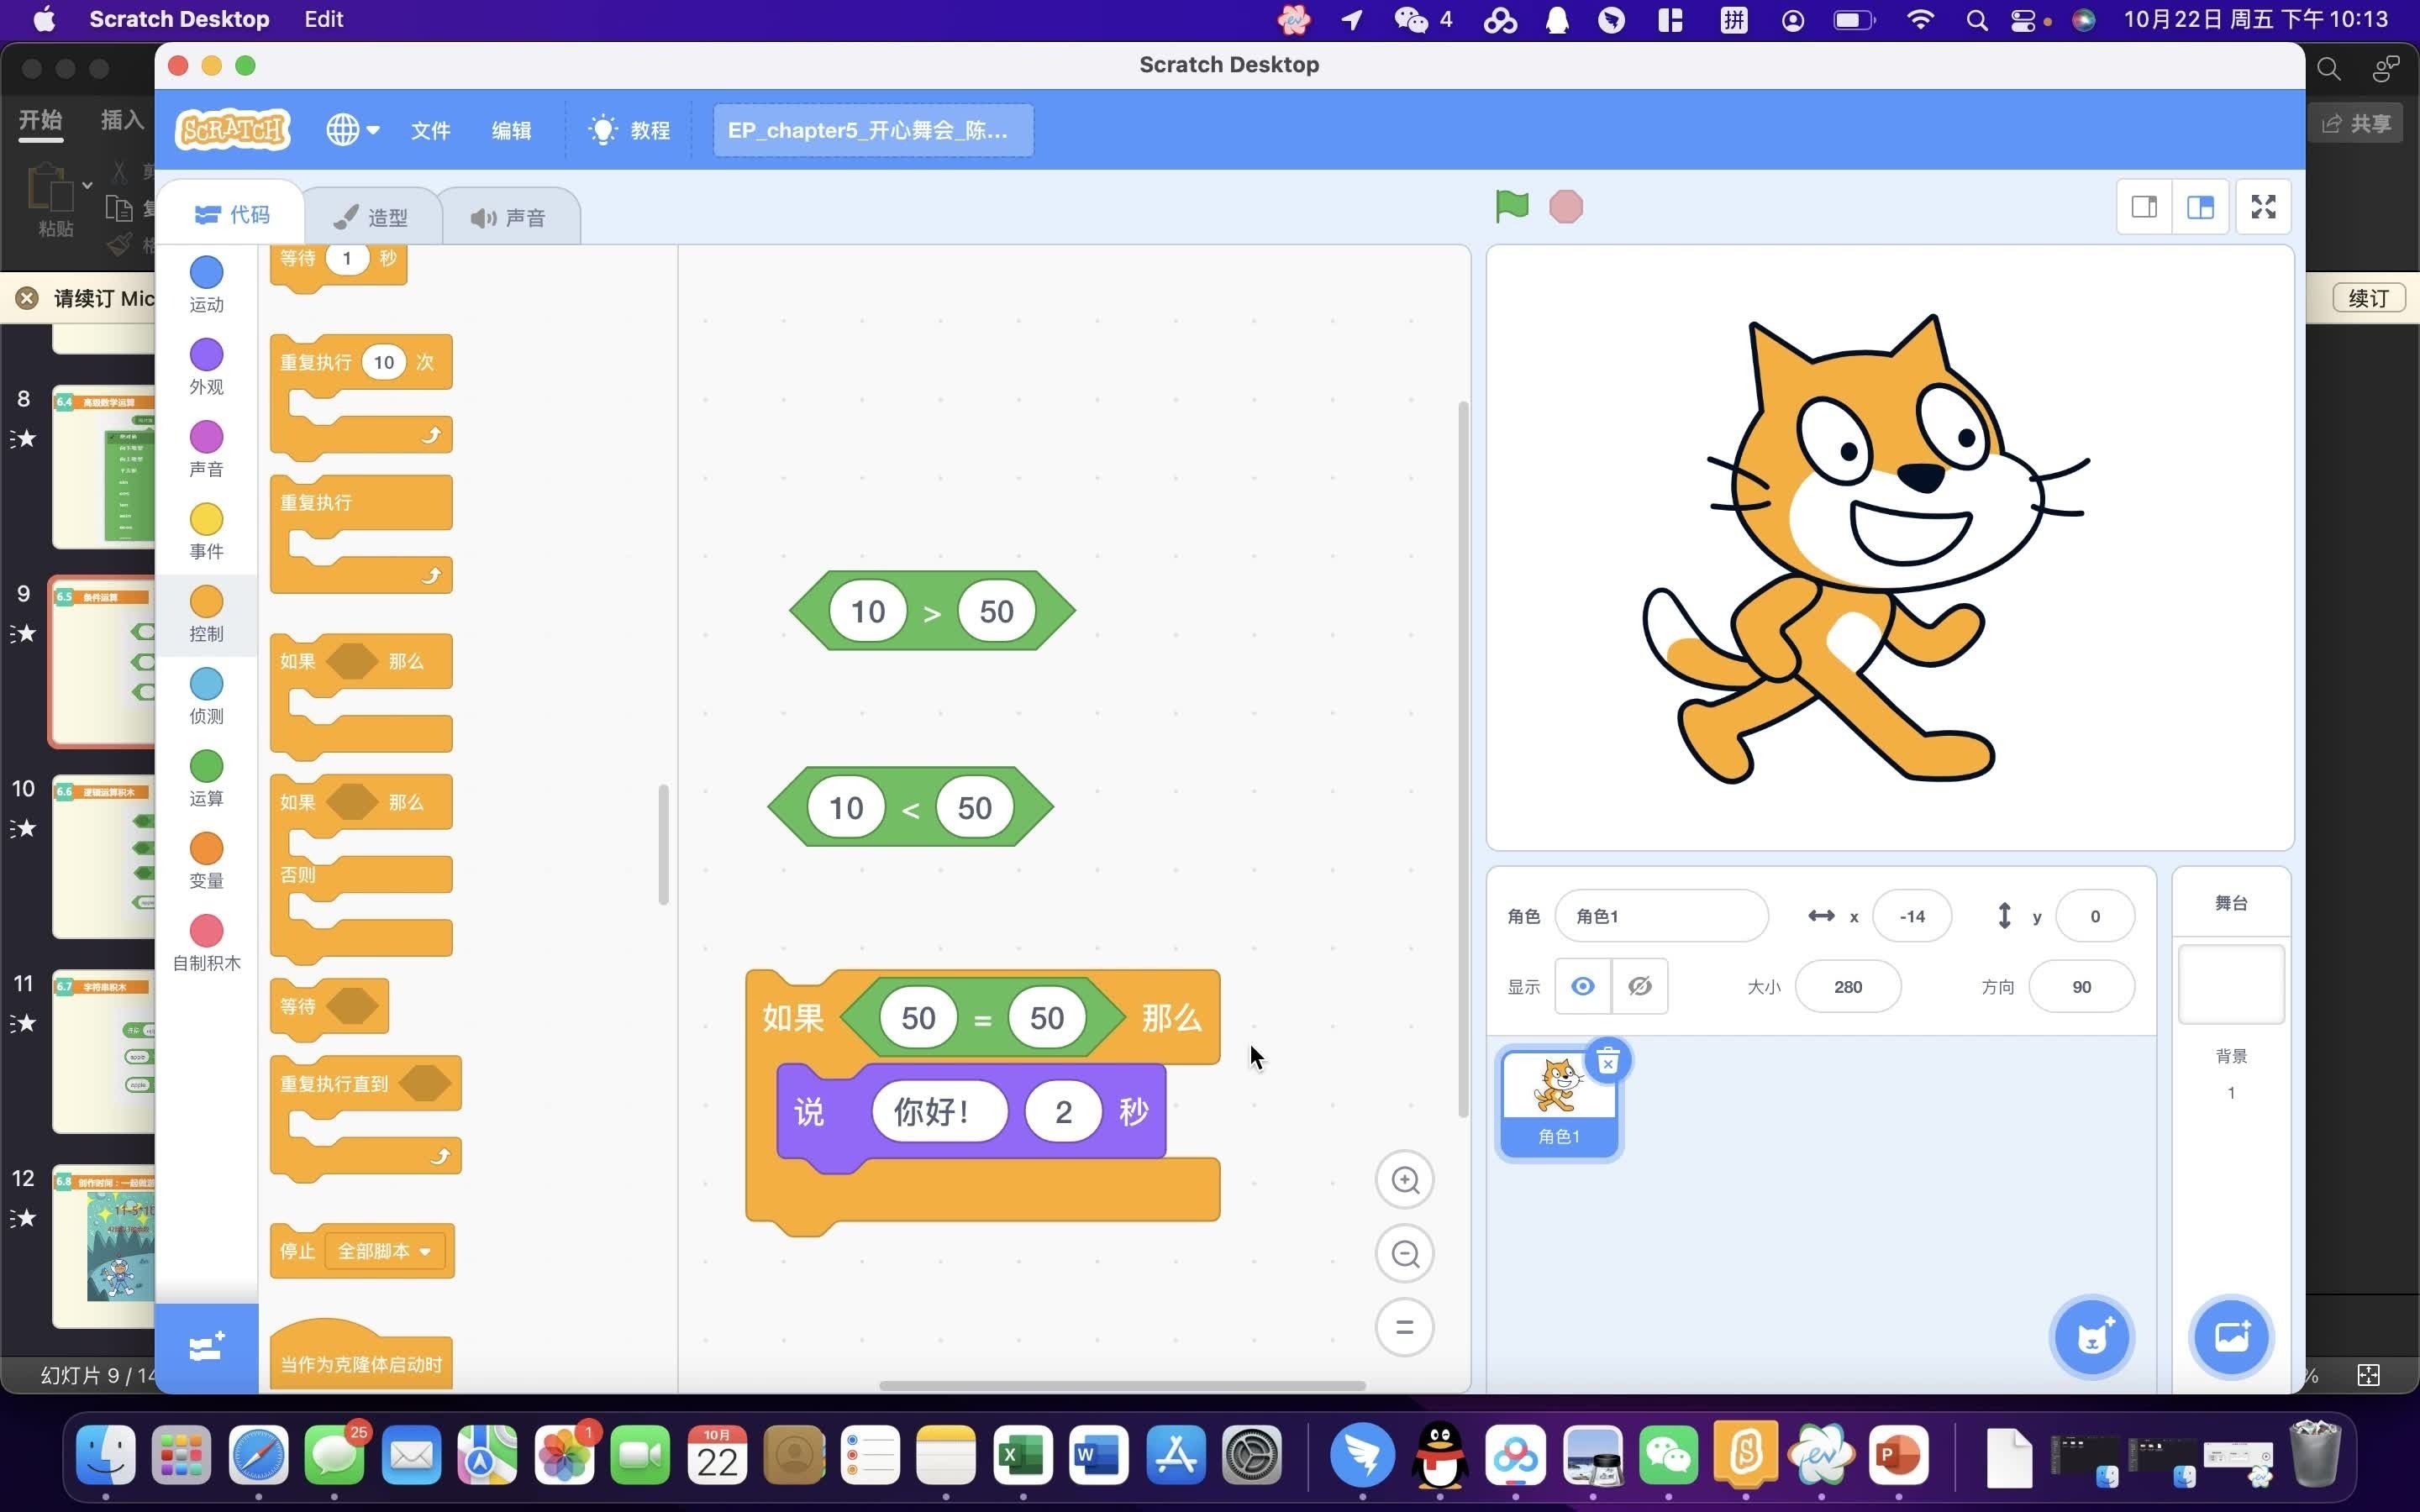Screen dimensions: 2420x1512
Task: Open the add extension button
Action: [x=207, y=1348]
